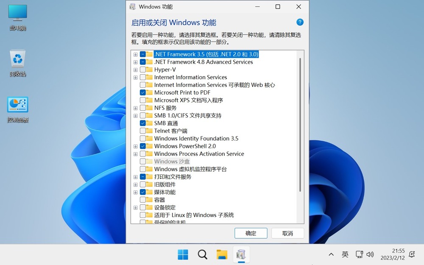Select Windows Identity Foundation 3.5 item
Image resolution: width=424 pixels, height=265 pixels.
tap(196, 139)
